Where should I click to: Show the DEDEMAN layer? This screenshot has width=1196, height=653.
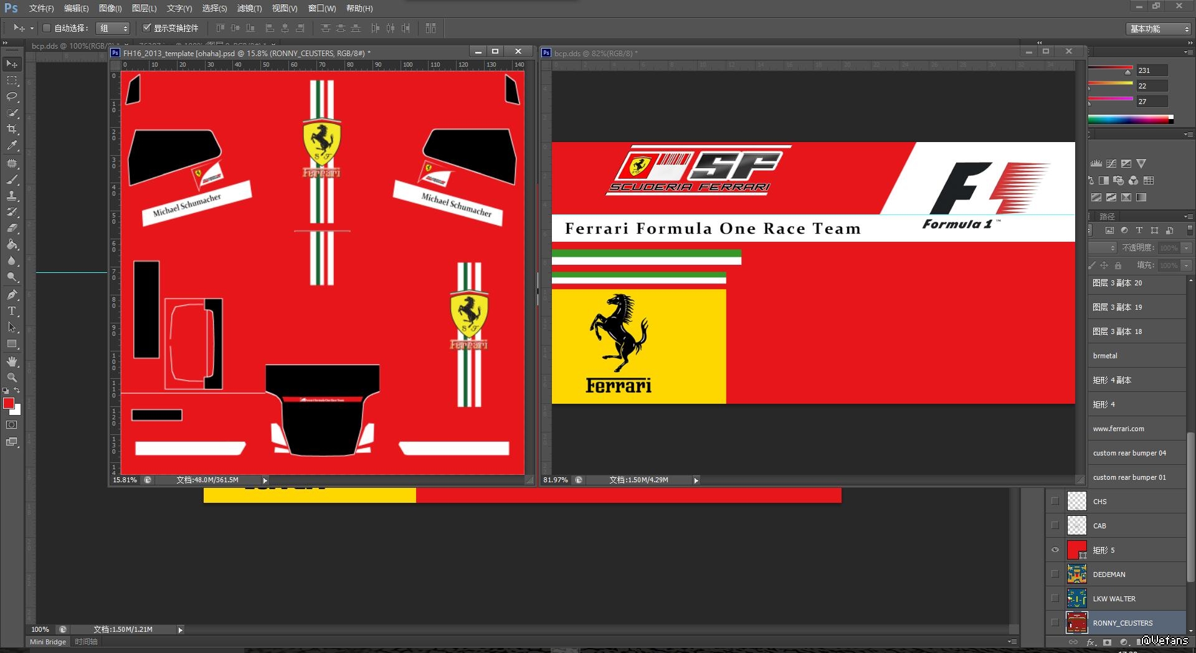tap(1055, 574)
